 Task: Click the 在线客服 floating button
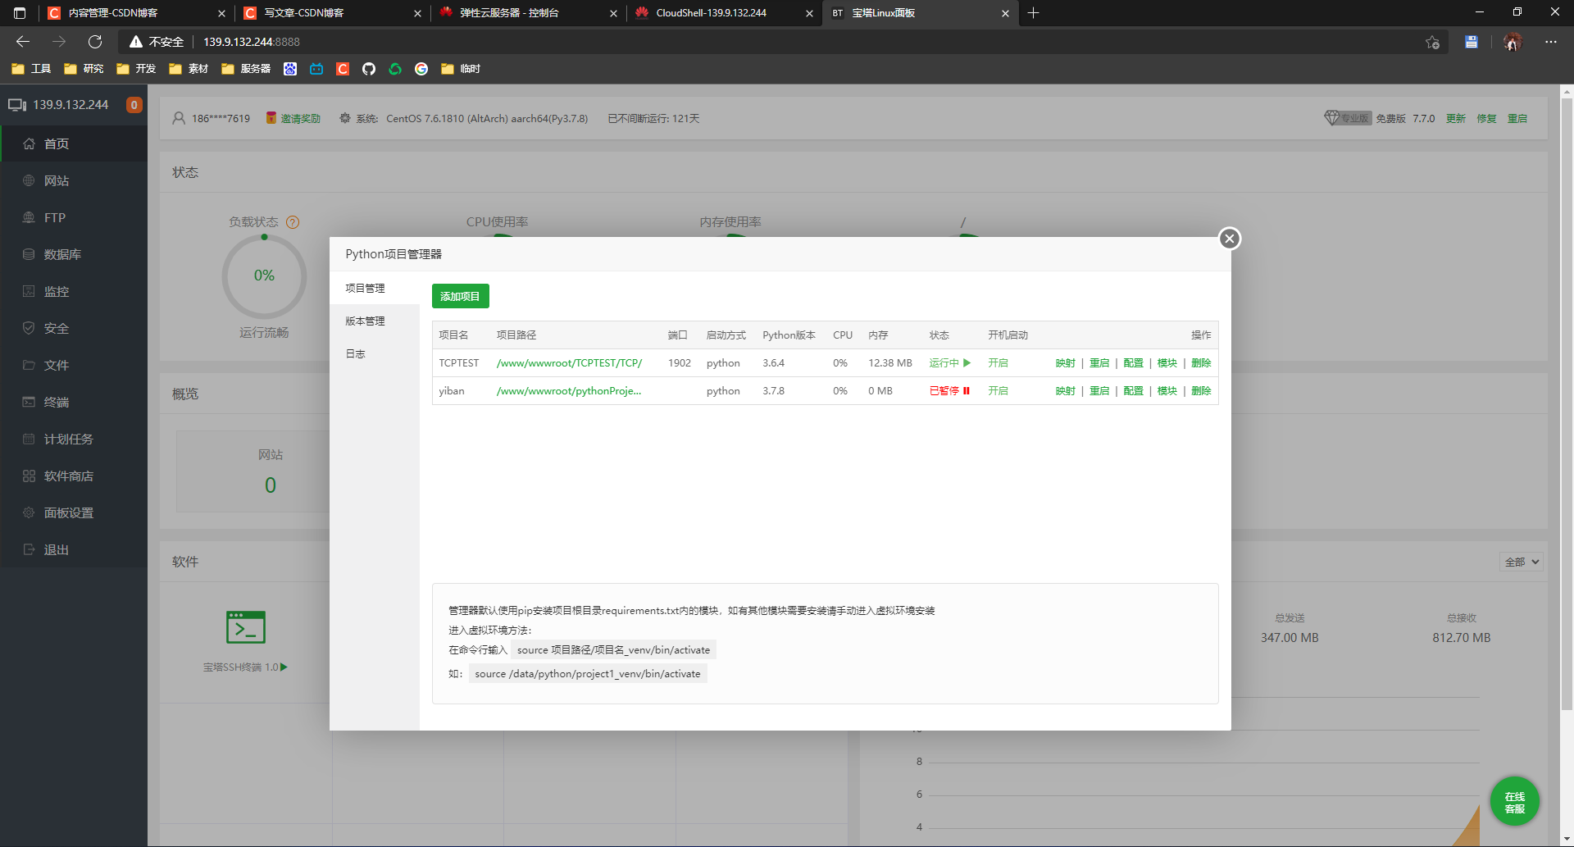click(x=1514, y=801)
